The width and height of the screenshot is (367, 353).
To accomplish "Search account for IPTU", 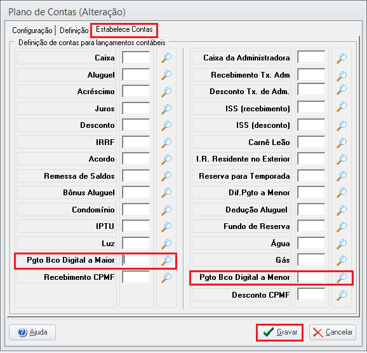I will coord(166,226).
